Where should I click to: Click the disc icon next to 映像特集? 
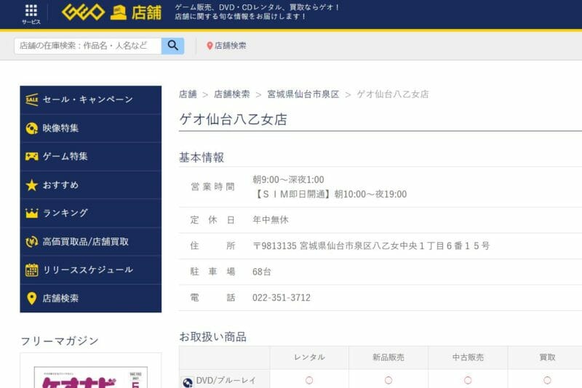click(x=32, y=128)
